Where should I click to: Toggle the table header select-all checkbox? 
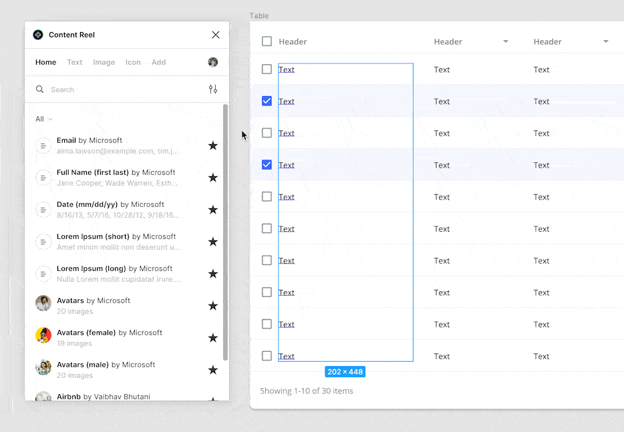click(267, 41)
